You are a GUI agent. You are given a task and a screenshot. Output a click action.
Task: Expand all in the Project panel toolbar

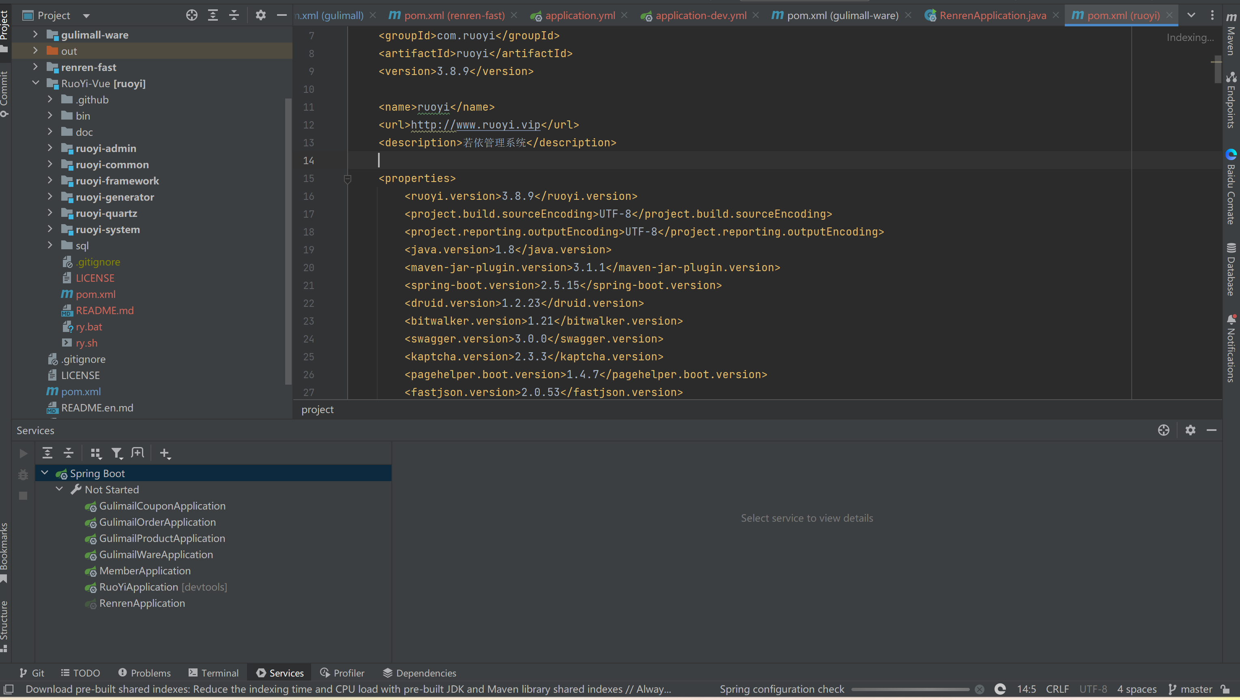click(213, 15)
